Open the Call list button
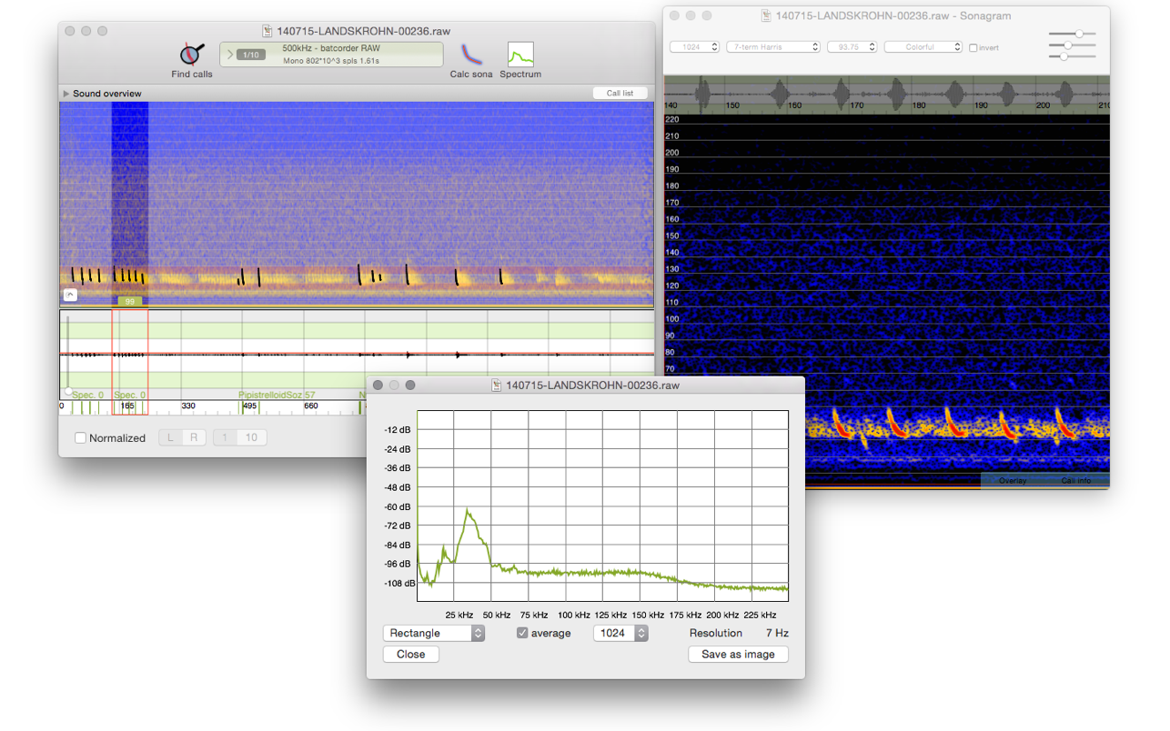The width and height of the screenshot is (1170, 731). coord(620,93)
